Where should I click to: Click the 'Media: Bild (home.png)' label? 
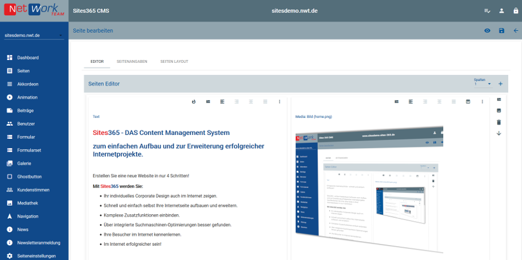pos(313,117)
